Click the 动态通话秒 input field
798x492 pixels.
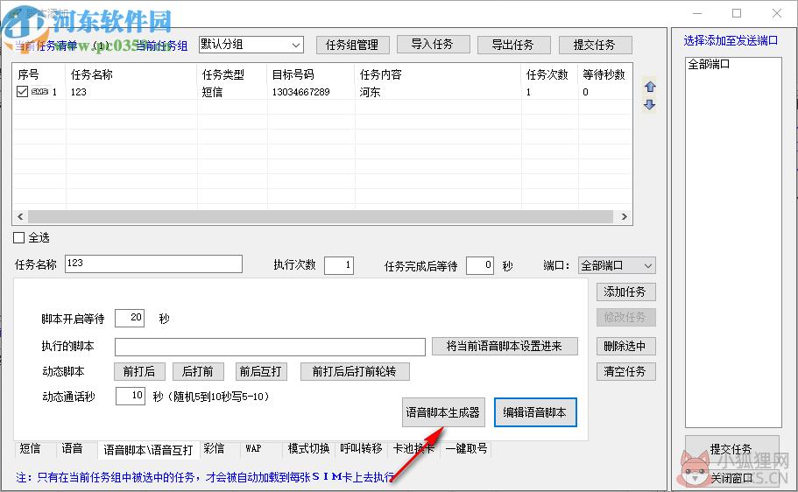(x=131, y=396)
